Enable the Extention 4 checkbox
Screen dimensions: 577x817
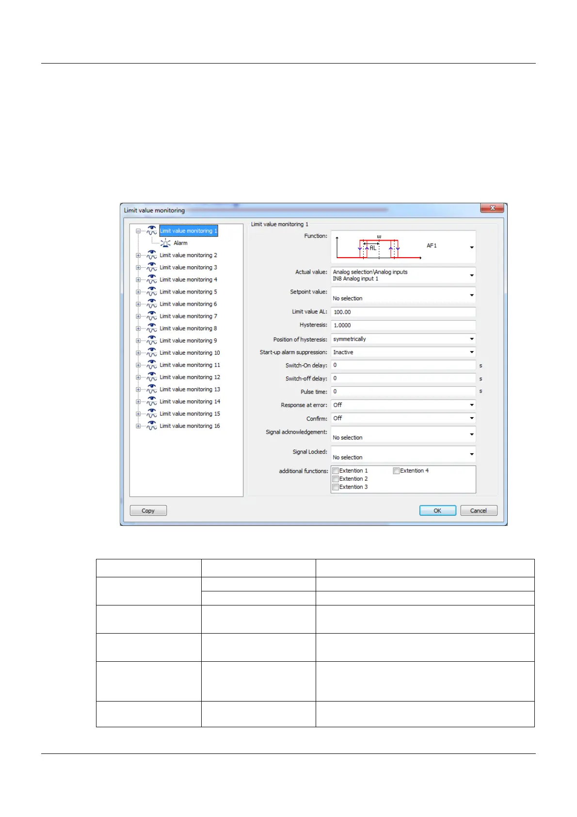(396, 471)
